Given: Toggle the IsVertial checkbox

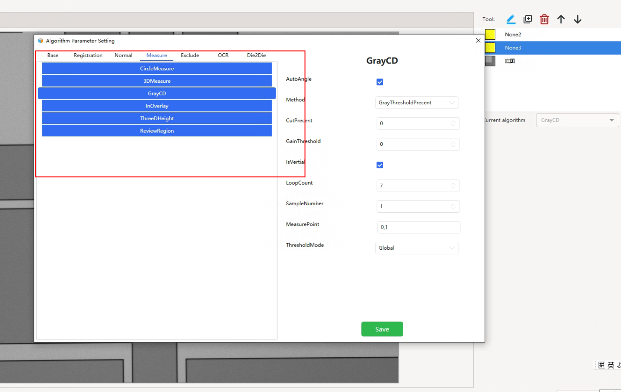Looking at the screenshot, I should point(380,165).
